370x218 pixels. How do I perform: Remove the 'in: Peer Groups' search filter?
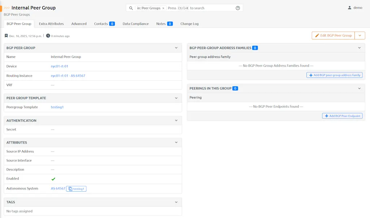tap(163, 8)
